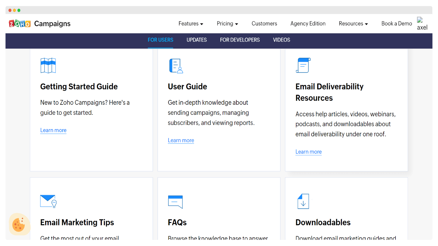Click the Email Deliverability scroll icon
Screen dimensions: 438x246
pyautogui.click(x=303, y=65)
